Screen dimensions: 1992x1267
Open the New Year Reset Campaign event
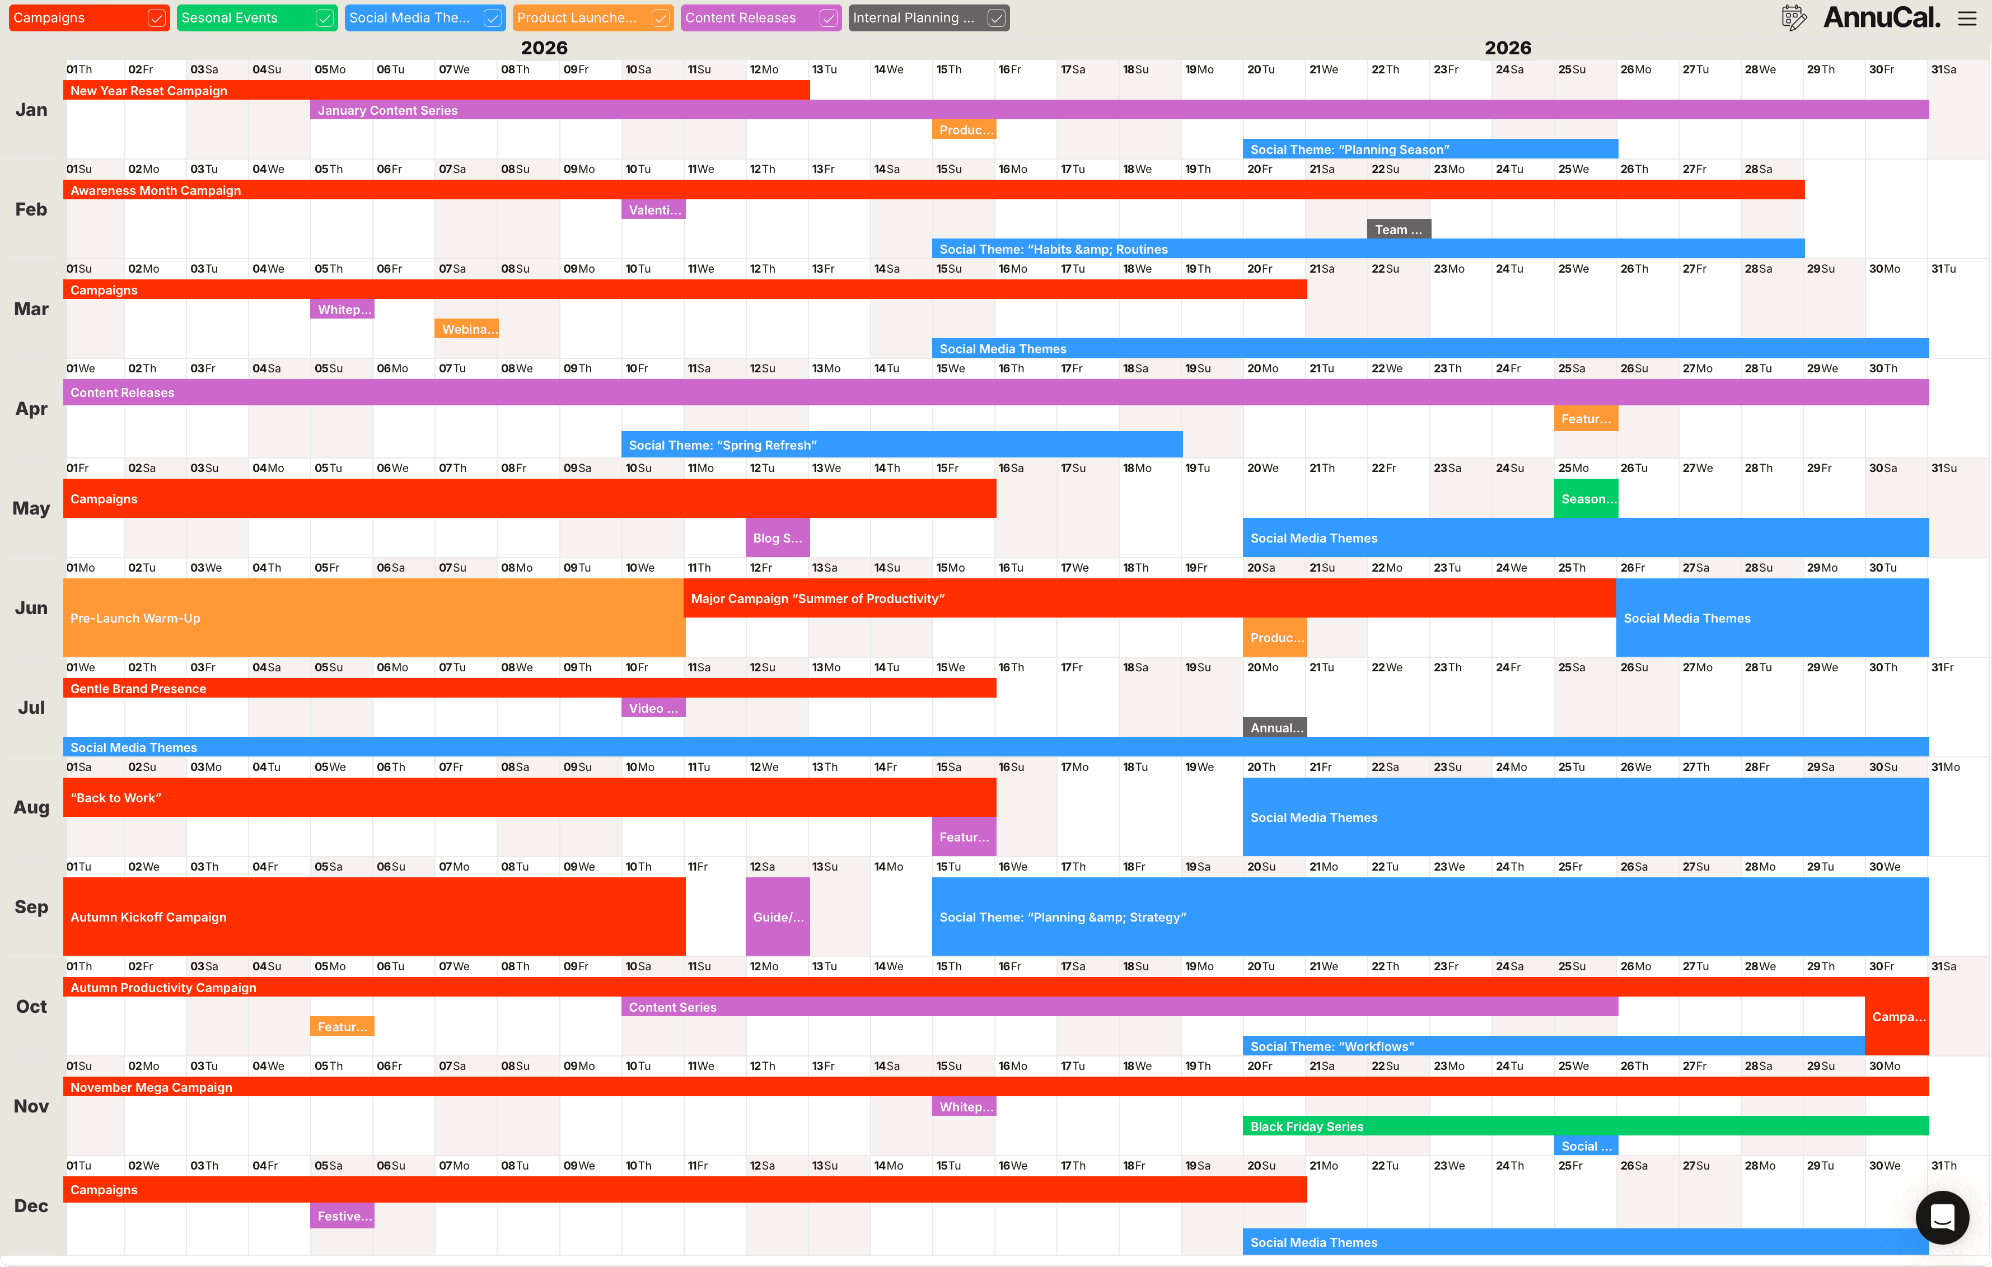pos(436,91)
